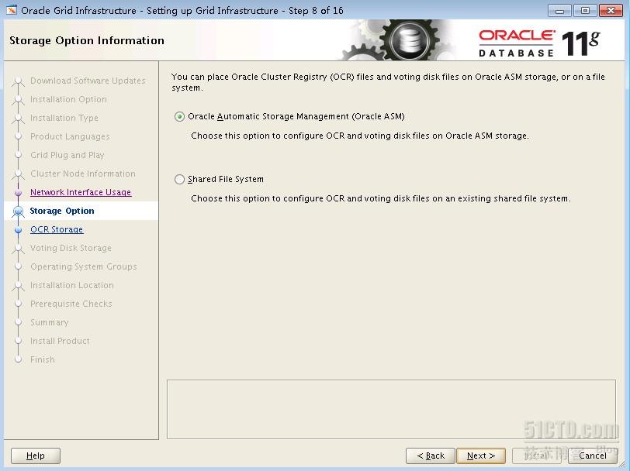Click the Finish step label
630x471 pixels.
point(43,359)
